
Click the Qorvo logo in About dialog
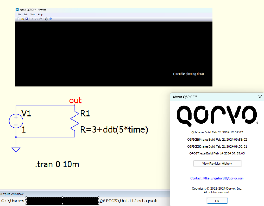(x=217, y=116)
